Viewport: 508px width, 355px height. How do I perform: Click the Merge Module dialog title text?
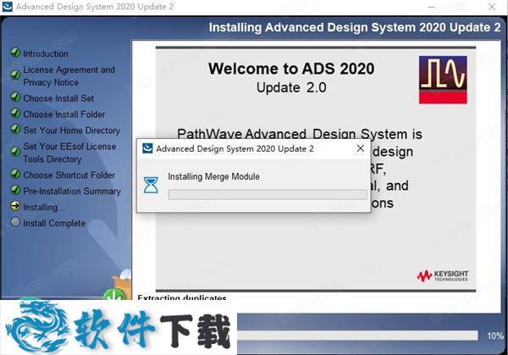[235, 149]
